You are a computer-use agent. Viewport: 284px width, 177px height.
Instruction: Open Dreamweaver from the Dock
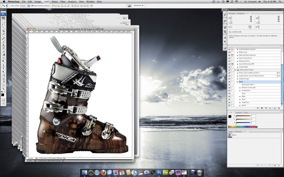(165, 172)
